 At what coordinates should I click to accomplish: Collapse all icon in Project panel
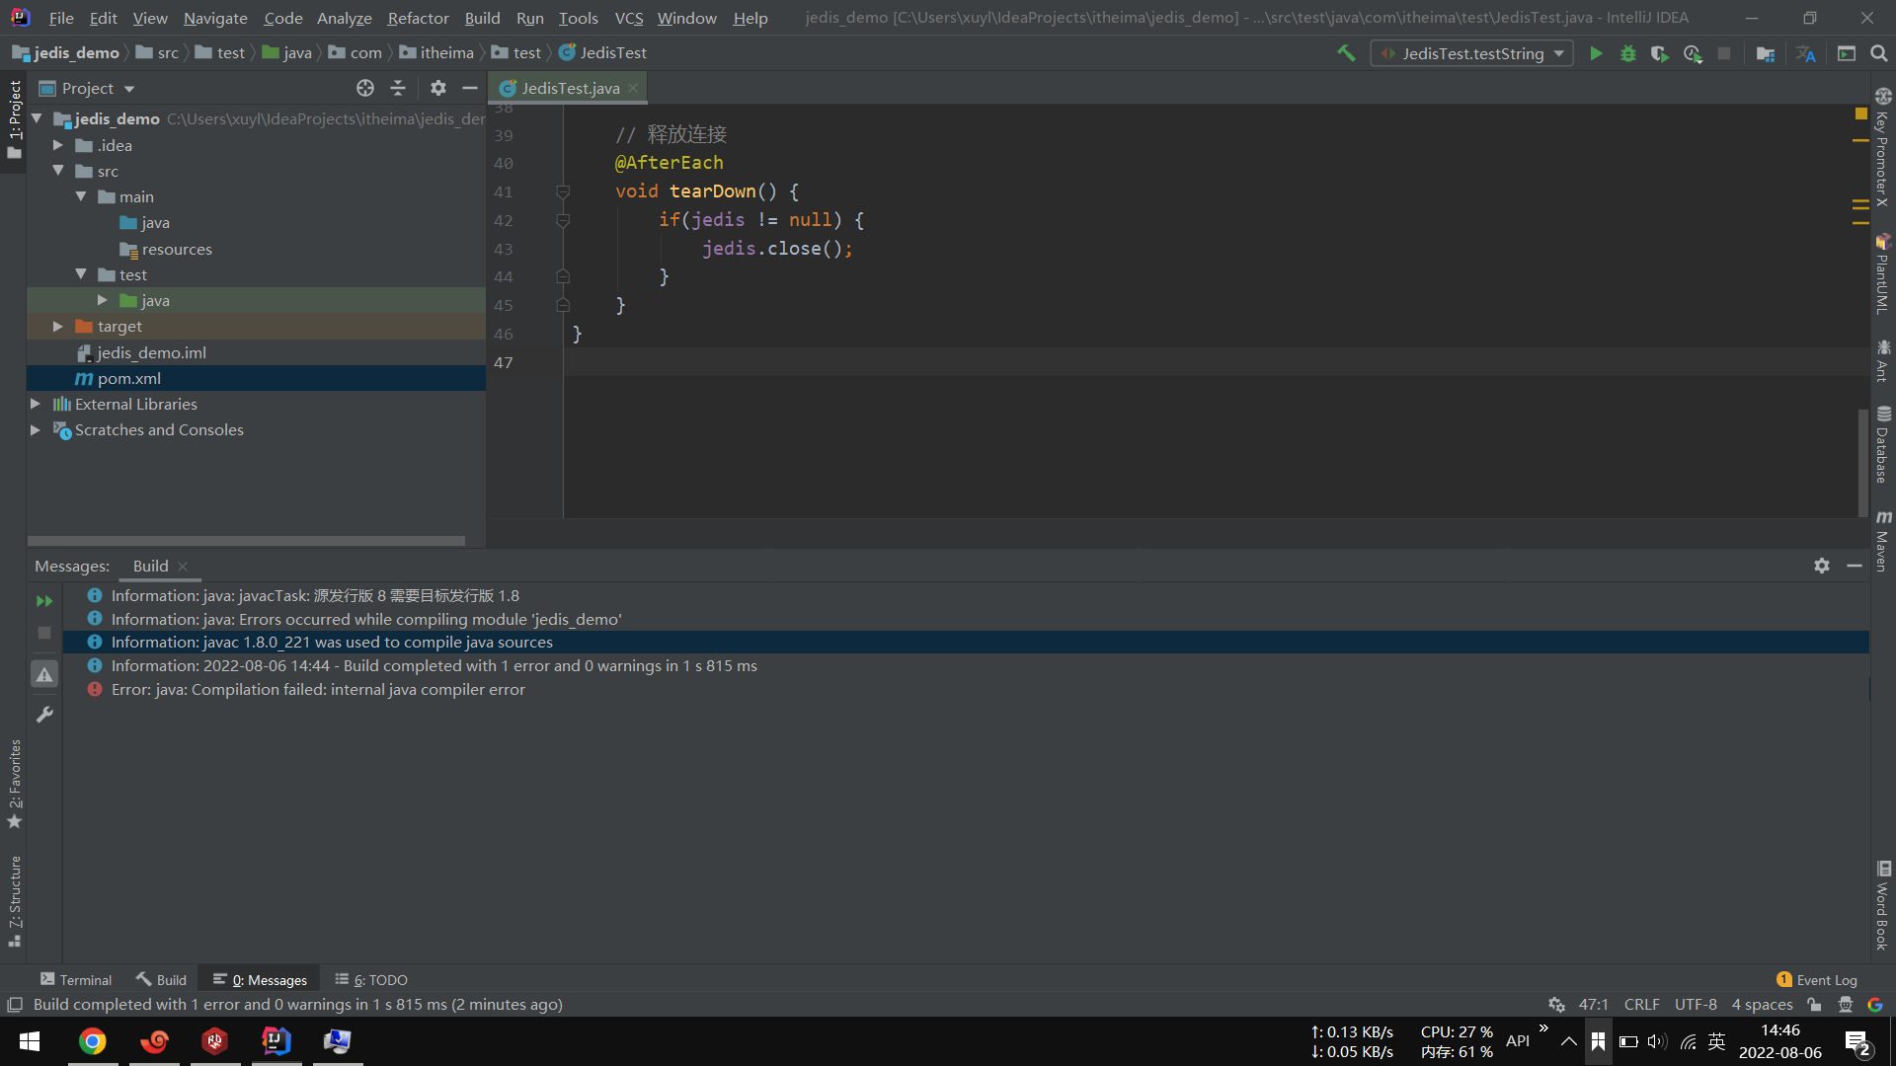(x=398, y=88)
